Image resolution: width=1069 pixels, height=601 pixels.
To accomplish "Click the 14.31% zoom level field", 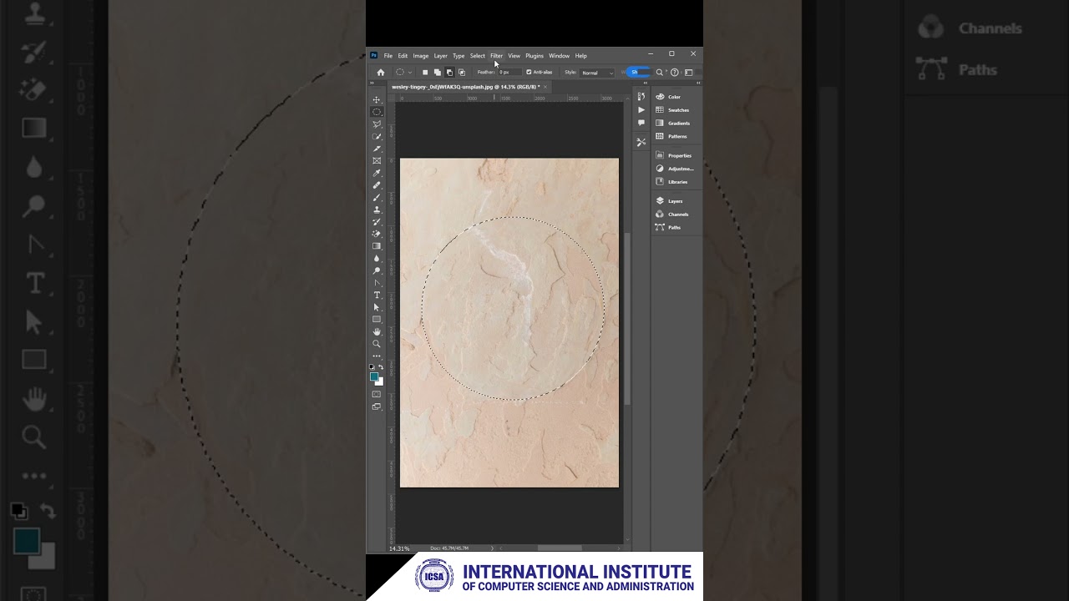I will tap(399, 548).
